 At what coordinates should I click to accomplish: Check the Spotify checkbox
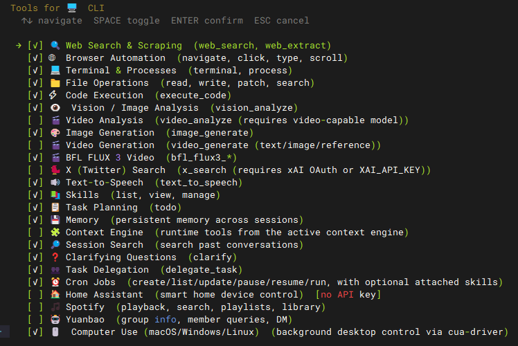(35, 307)
